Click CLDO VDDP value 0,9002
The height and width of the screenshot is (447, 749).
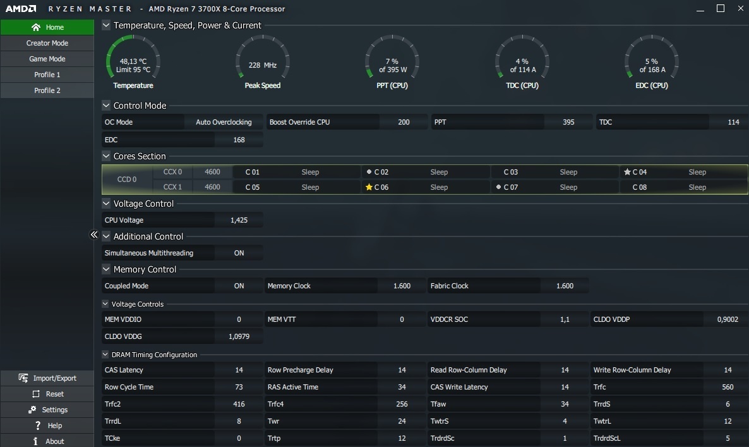coord(728,319)
